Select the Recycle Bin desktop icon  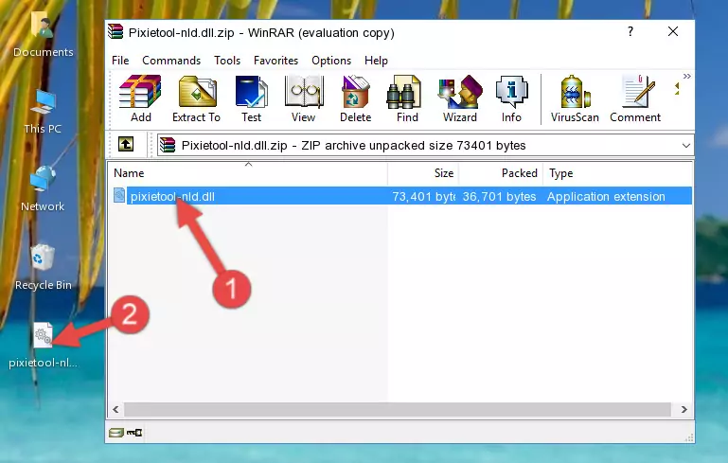[44, 267]
